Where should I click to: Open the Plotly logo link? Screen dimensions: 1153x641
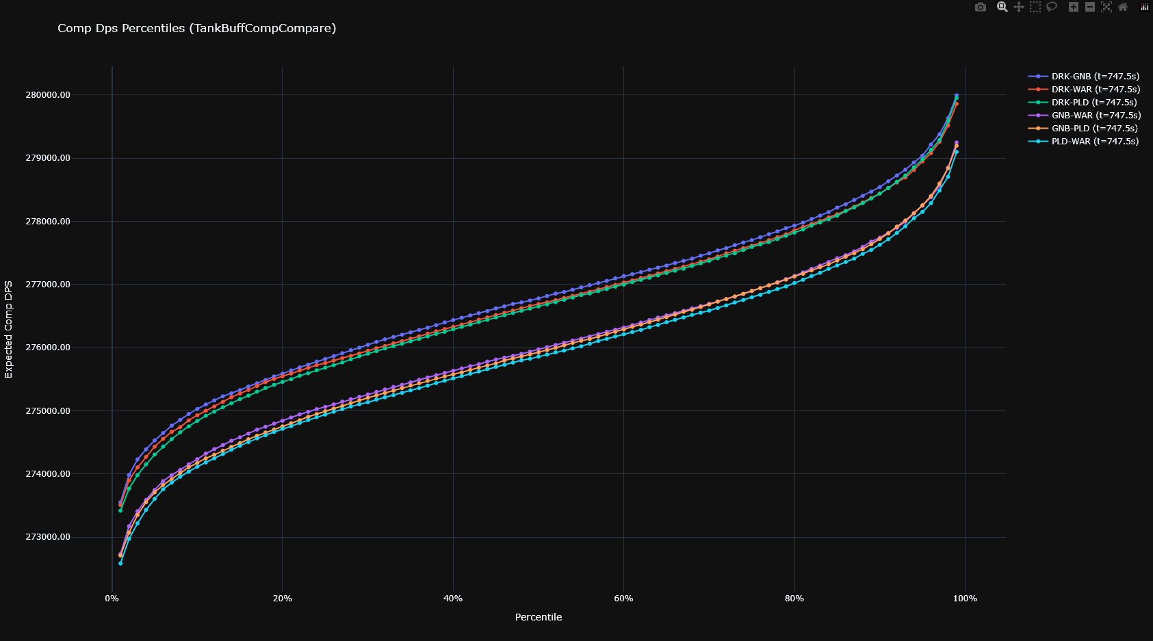tap(1145, 7)
